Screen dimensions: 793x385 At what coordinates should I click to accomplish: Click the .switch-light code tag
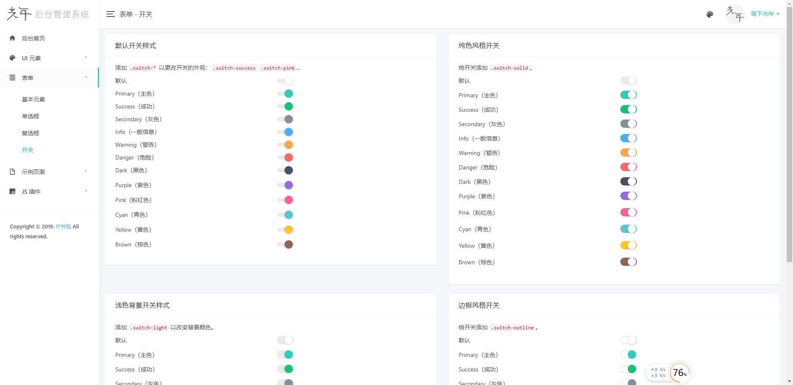click(149, 328)
